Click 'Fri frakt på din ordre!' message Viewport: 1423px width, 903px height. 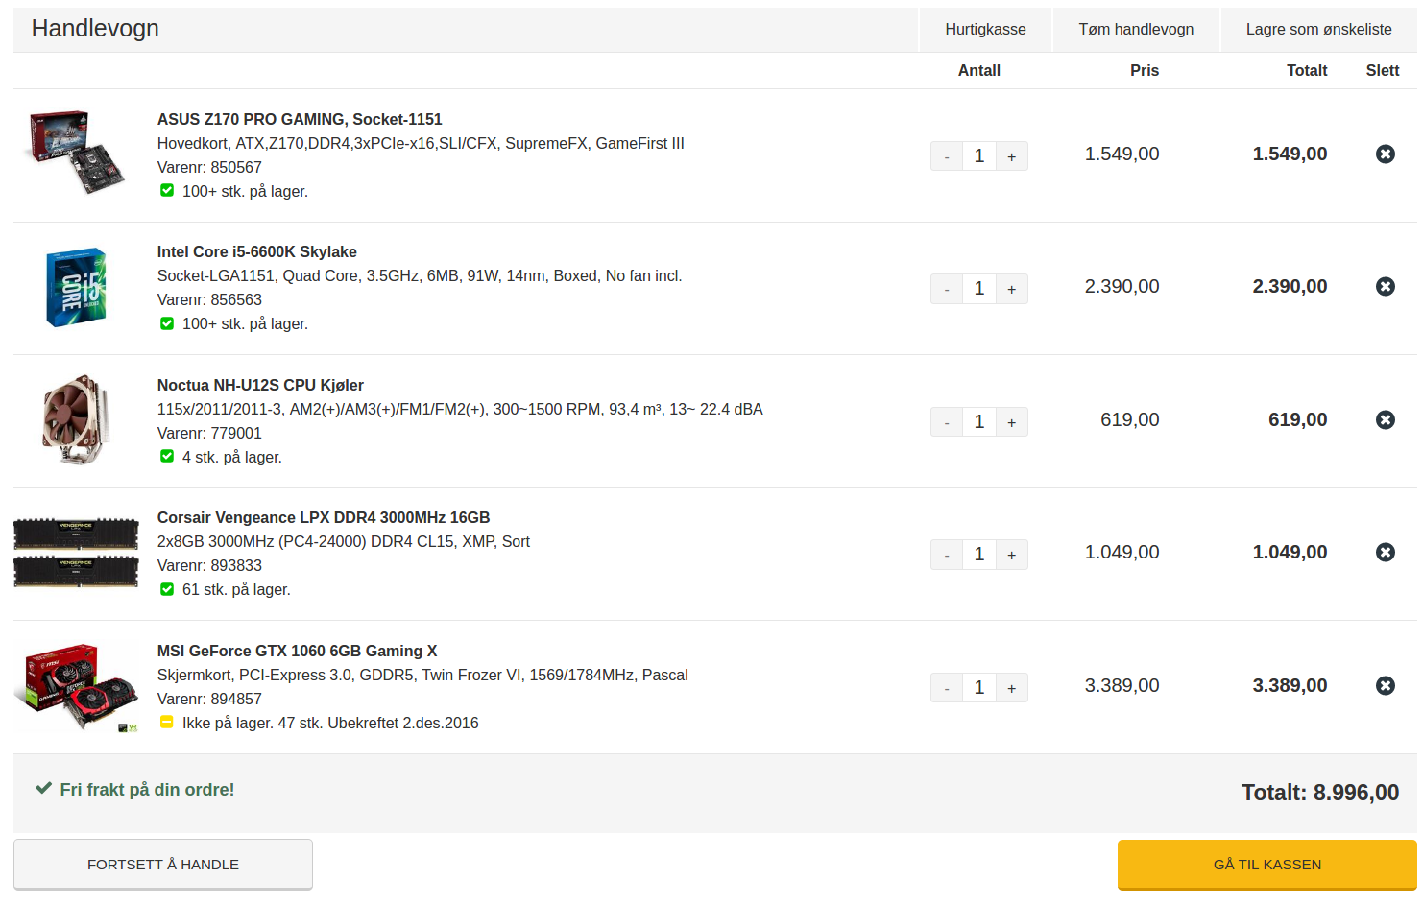pos(147,789)
